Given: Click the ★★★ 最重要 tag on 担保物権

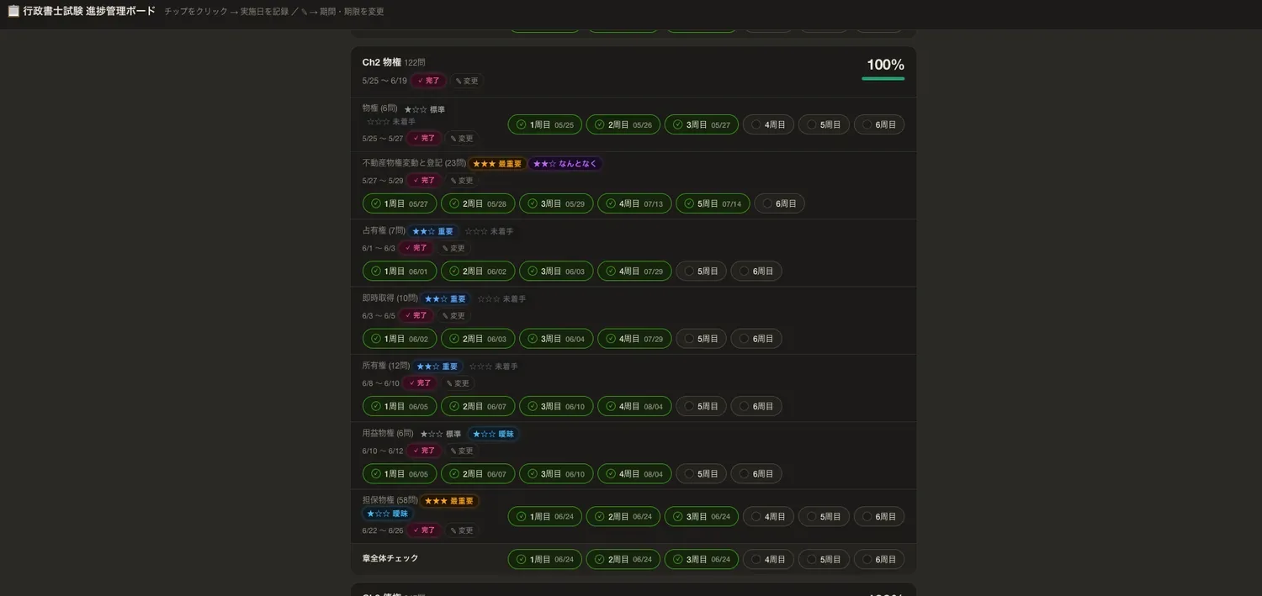Looking at the screenshot, I should (x=449, y=501).
